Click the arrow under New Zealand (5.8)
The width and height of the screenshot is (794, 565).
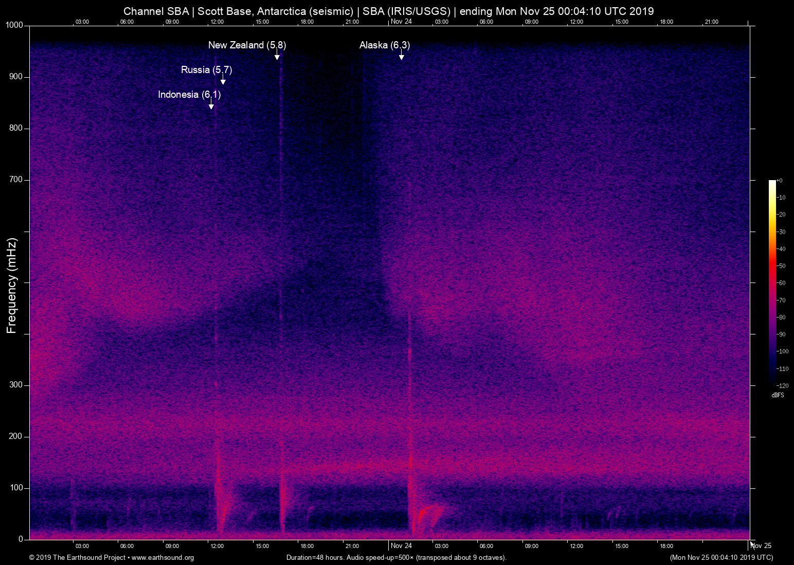point(277,55)
